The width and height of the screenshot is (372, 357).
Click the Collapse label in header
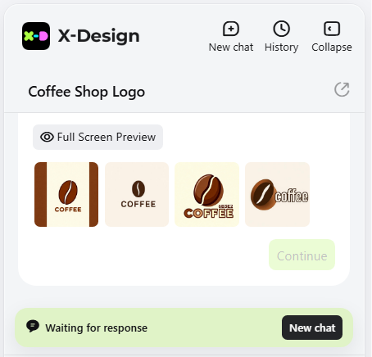point(332,47)
